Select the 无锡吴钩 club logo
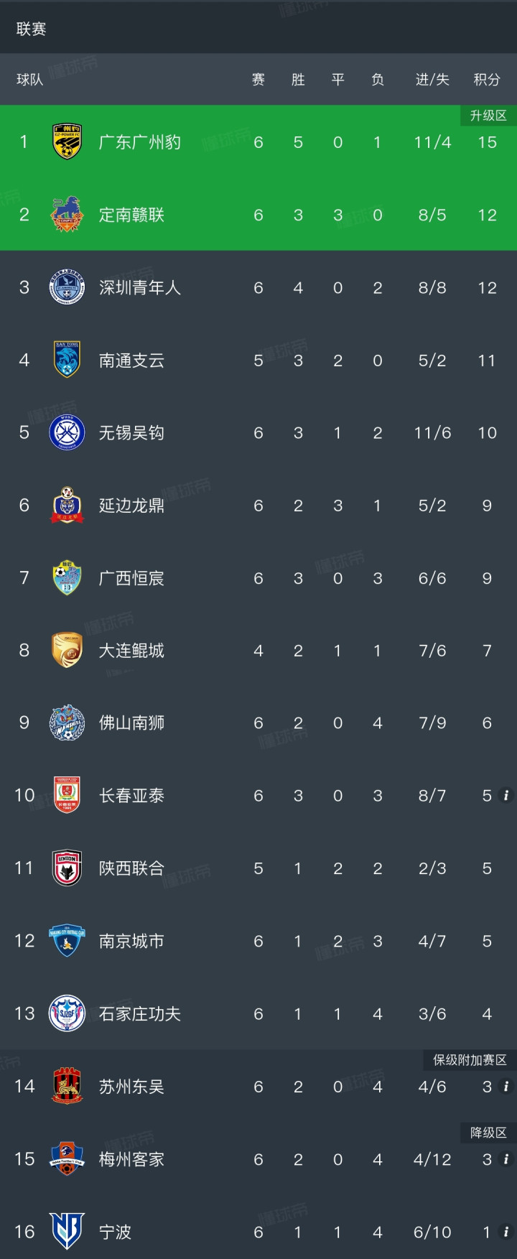 [67, 432]
